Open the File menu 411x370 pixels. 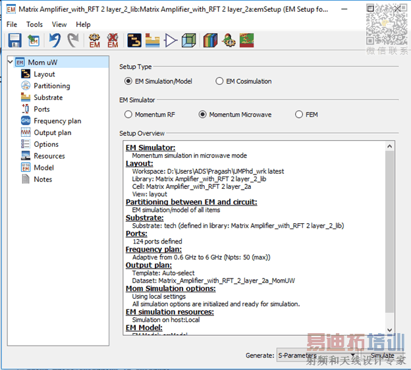point(12,24)
